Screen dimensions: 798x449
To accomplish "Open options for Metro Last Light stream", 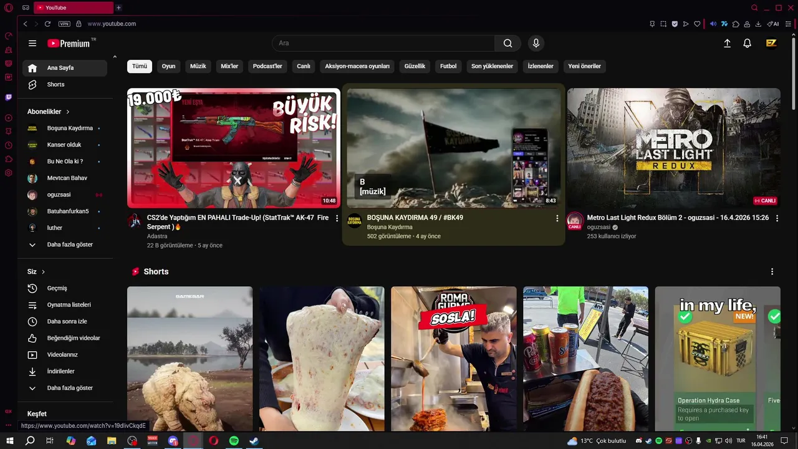I will coord(777,218).
